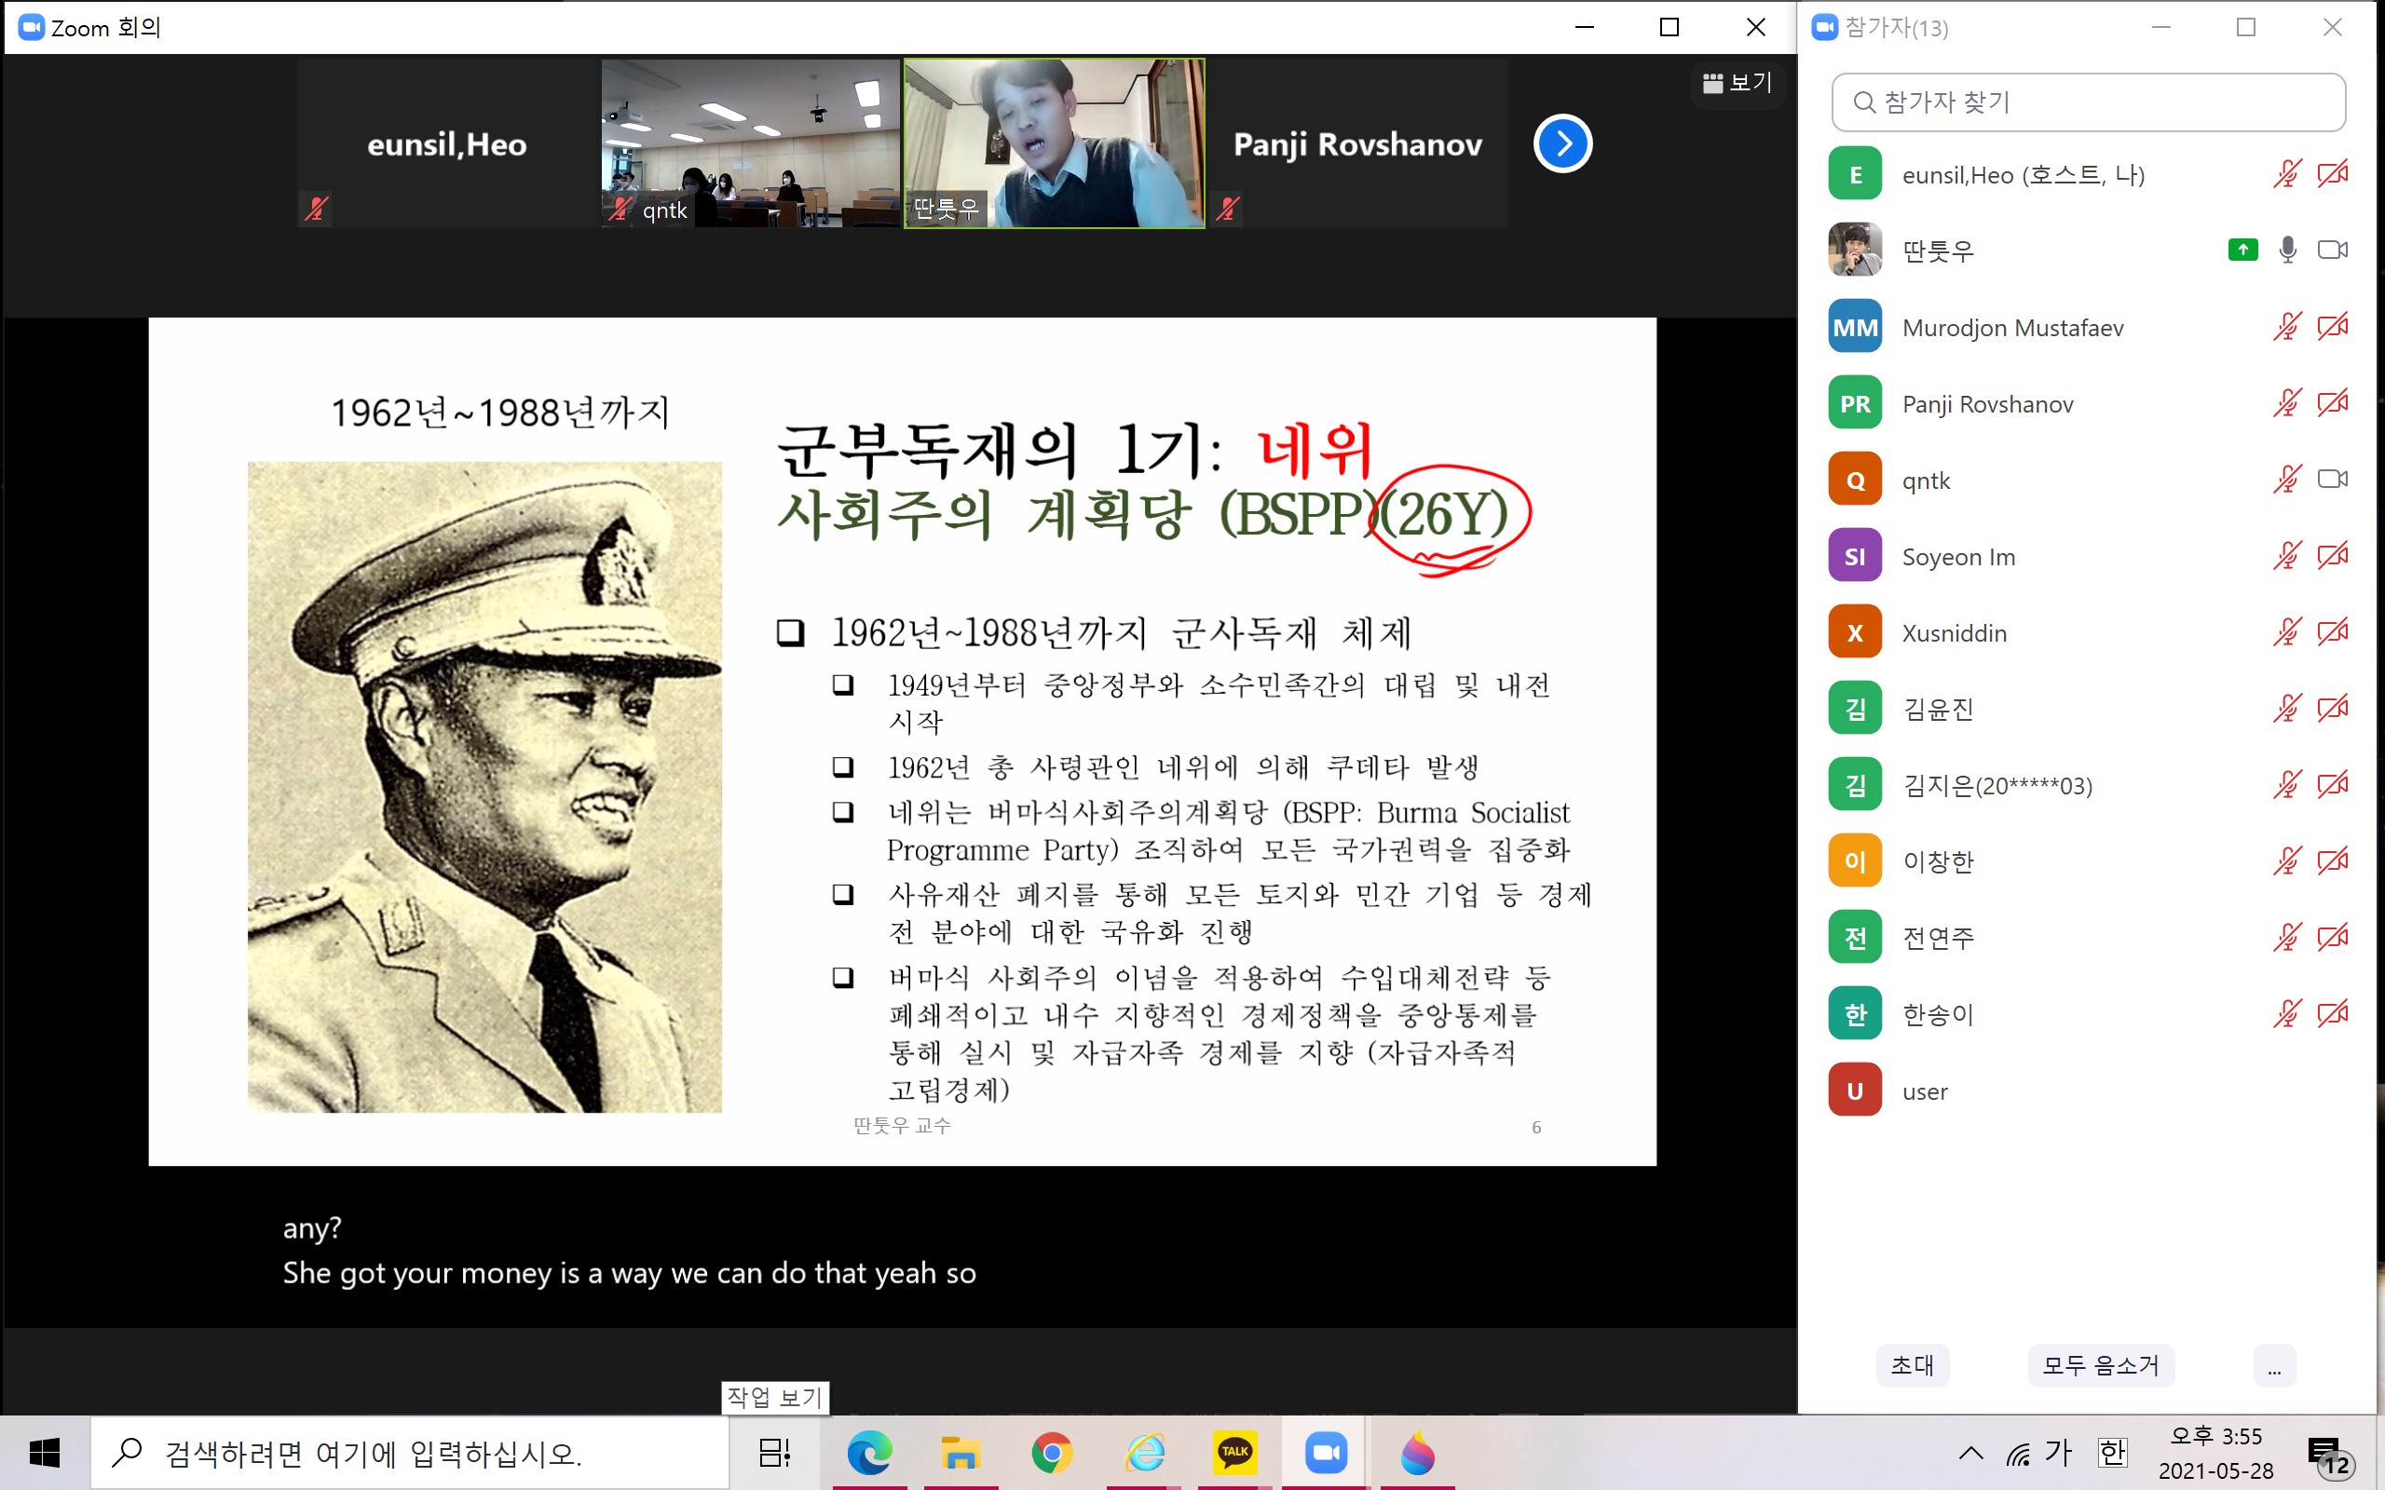Select the 딴툿우 speaker video thumbnail
This screenshot has width=2385, height=1490.
pos(1054,143)
